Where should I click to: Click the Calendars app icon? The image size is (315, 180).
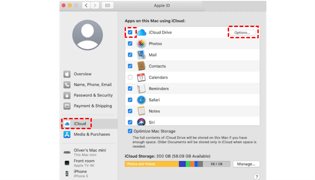(141, 77)
